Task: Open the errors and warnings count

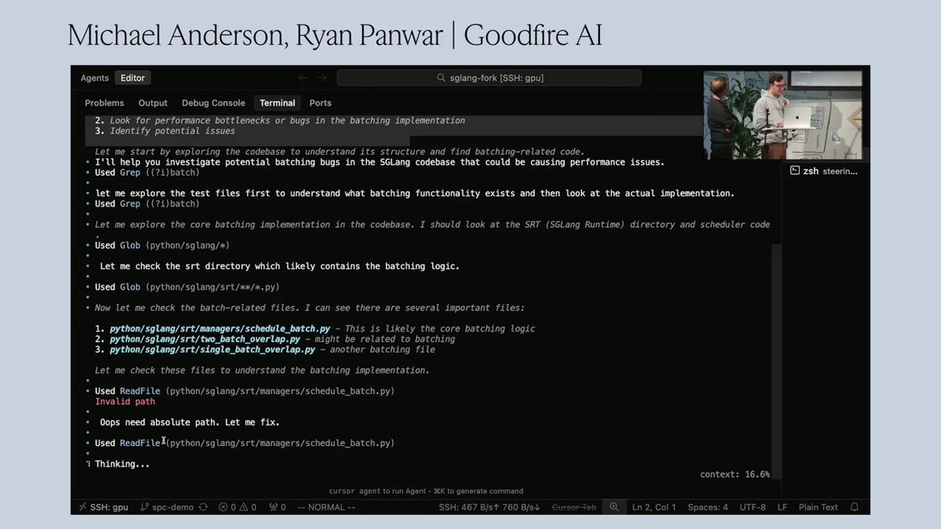Action: [x=238, y=507]
